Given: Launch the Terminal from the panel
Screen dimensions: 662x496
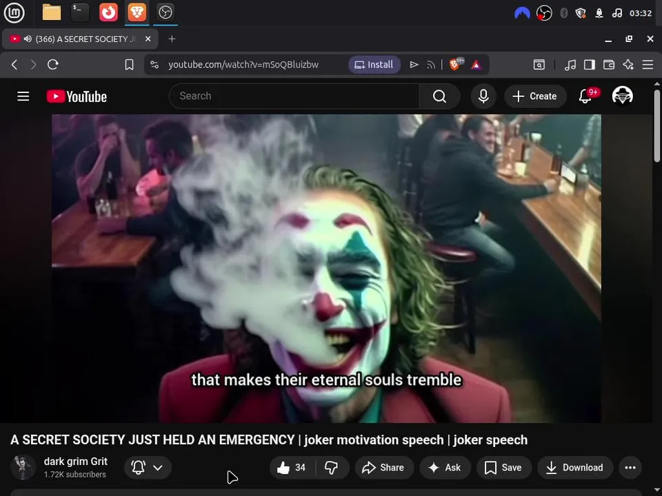Looking at the screenshot, I should (x=80, y=12).
